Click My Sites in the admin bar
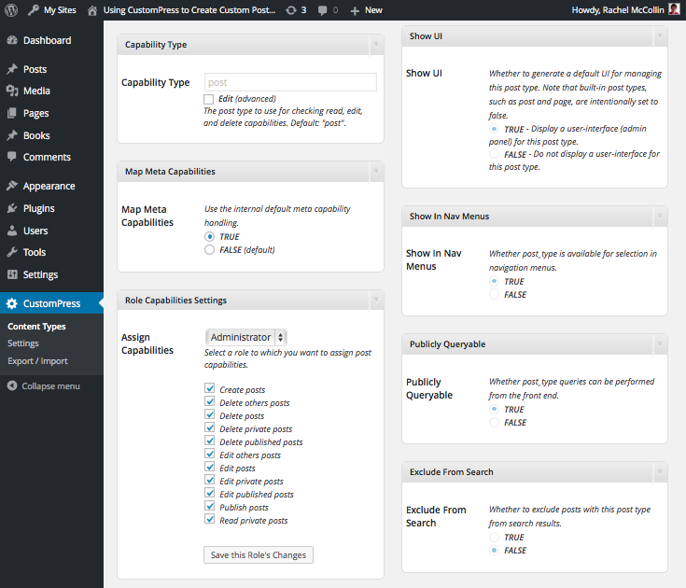 (60, 10)
